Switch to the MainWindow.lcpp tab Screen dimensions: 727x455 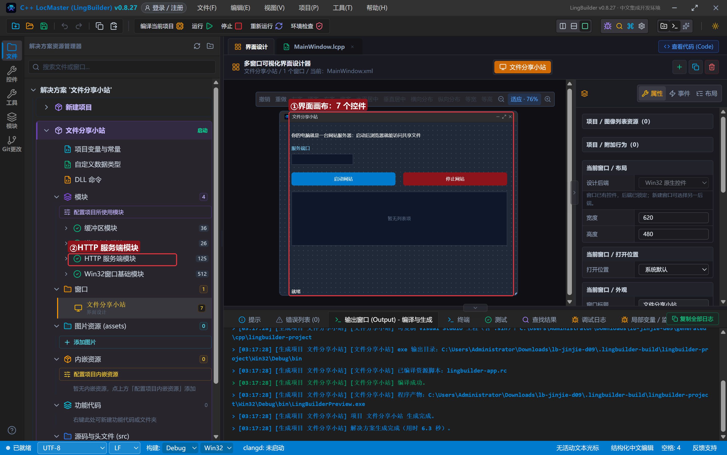(x=319, y=47)
